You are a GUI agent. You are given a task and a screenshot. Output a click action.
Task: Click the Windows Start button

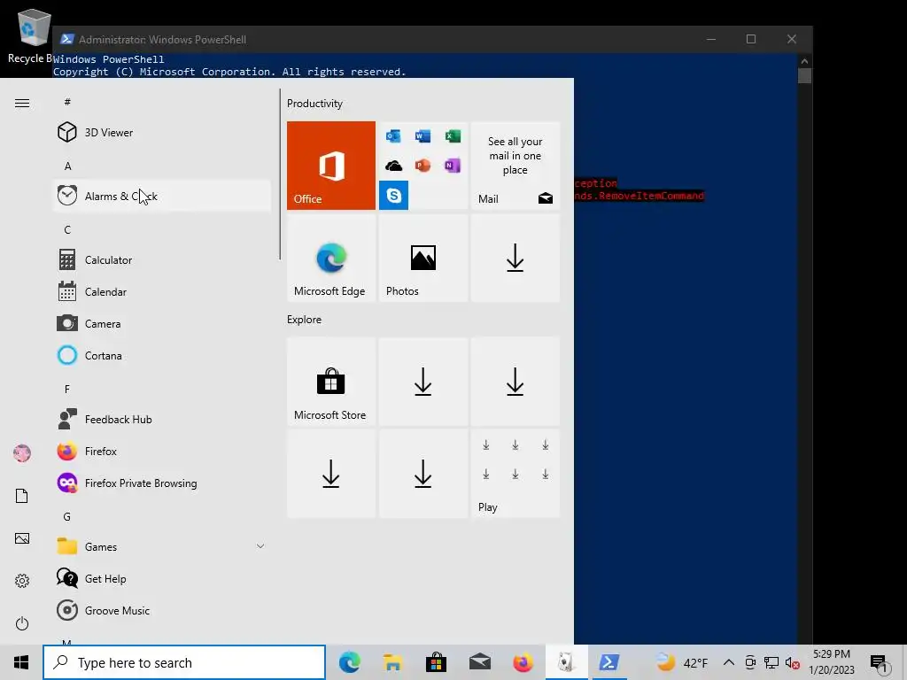tap(21, 662)
